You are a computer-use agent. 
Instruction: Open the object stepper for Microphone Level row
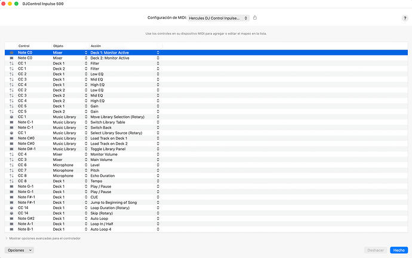(86, 165)
